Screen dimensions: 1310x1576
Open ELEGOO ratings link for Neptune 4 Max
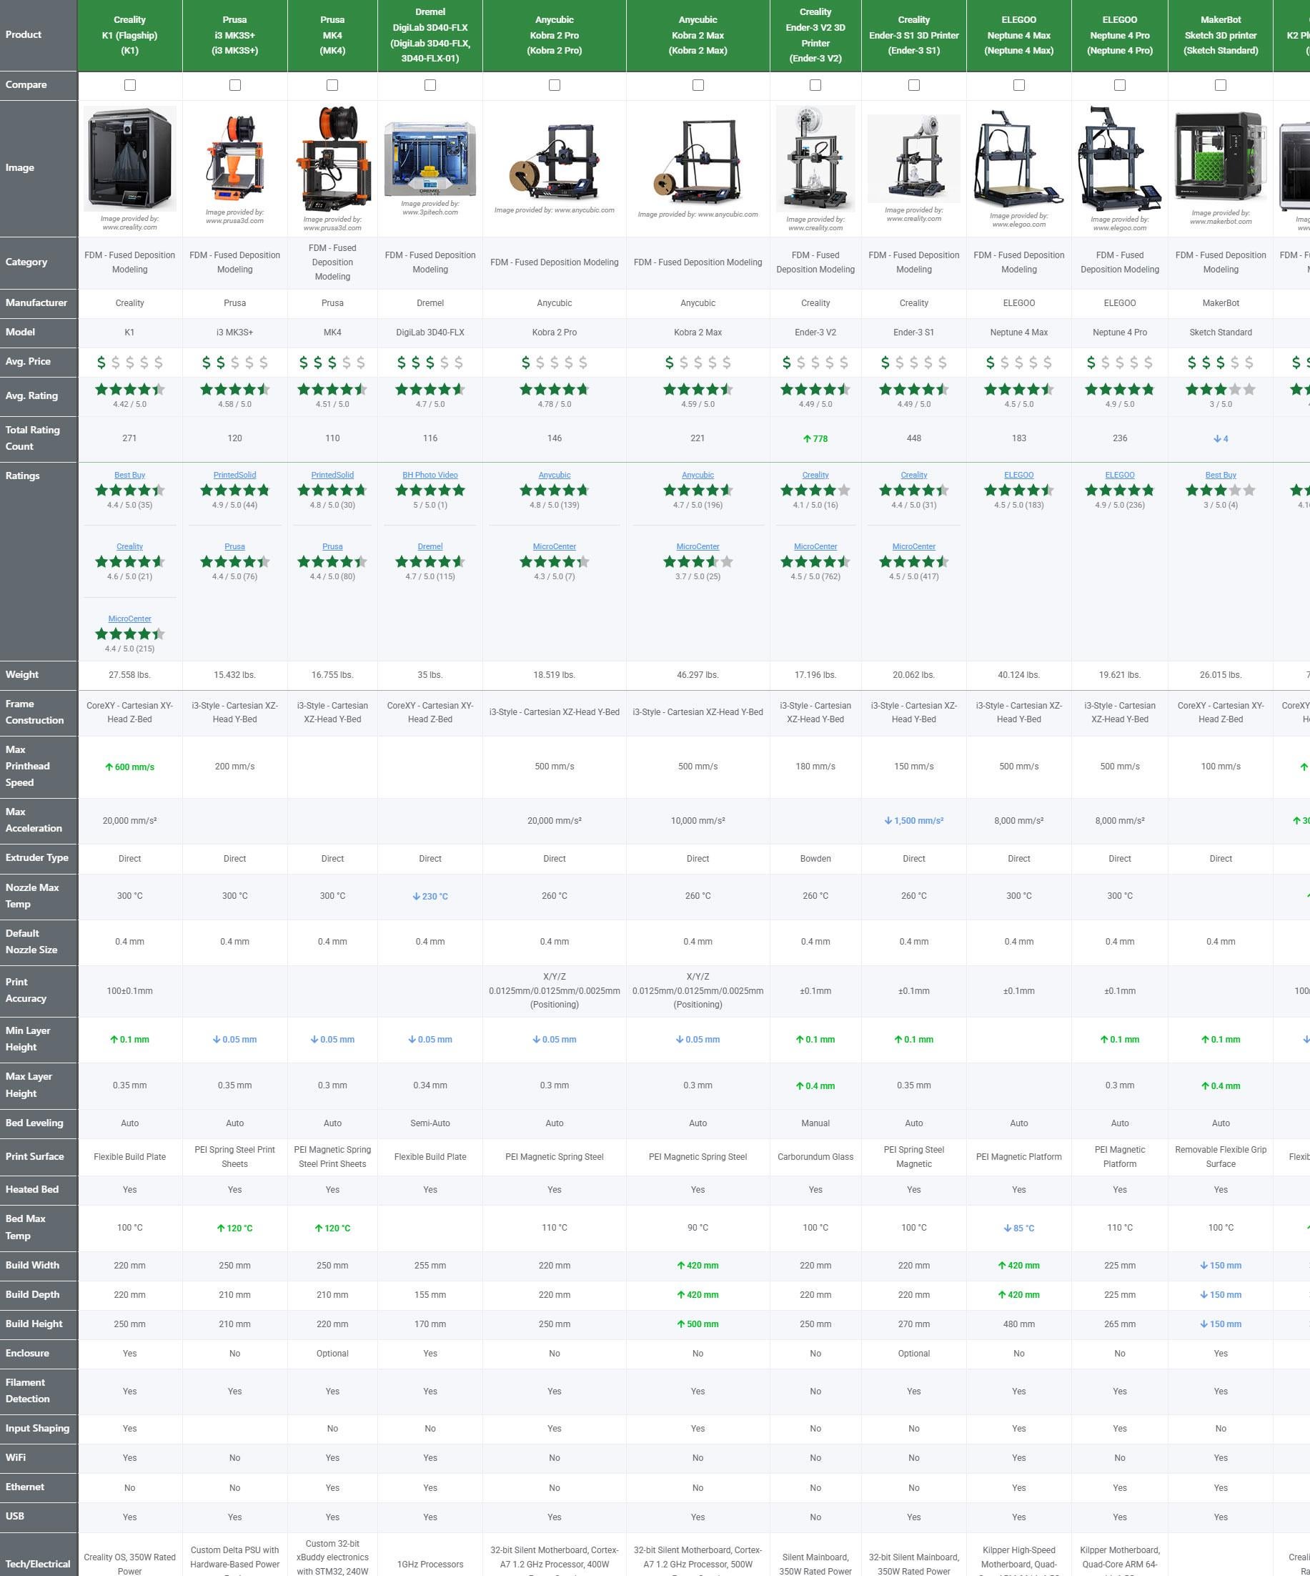pos(1018,475)
